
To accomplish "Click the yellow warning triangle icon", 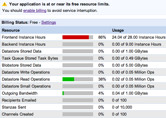I will coord(5,4).
